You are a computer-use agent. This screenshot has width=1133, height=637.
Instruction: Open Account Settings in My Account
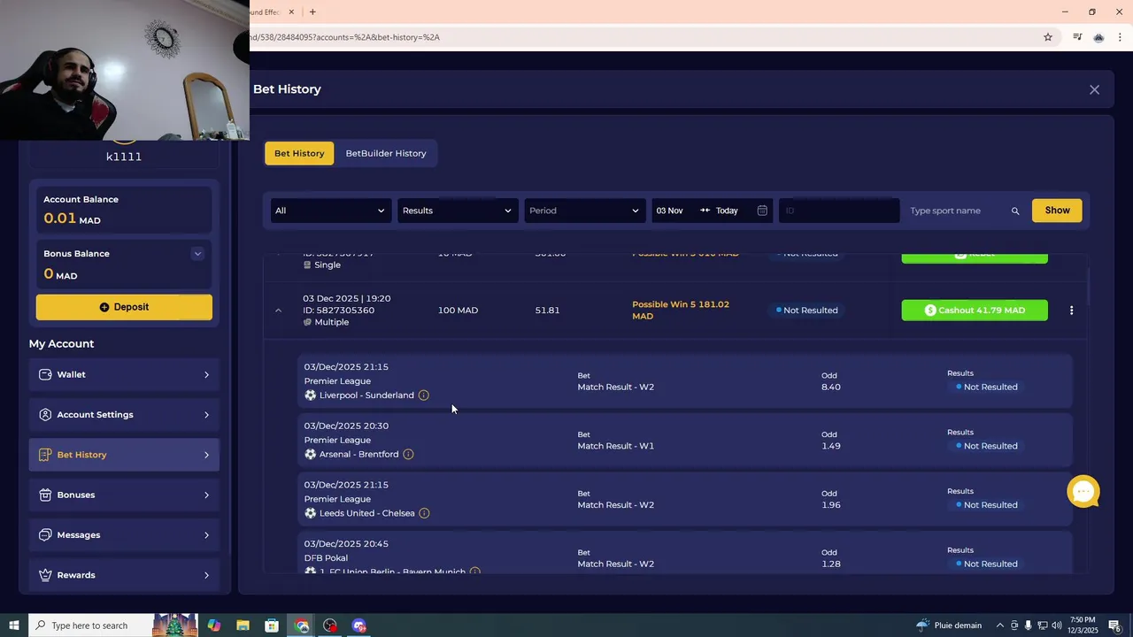(124, 415)
